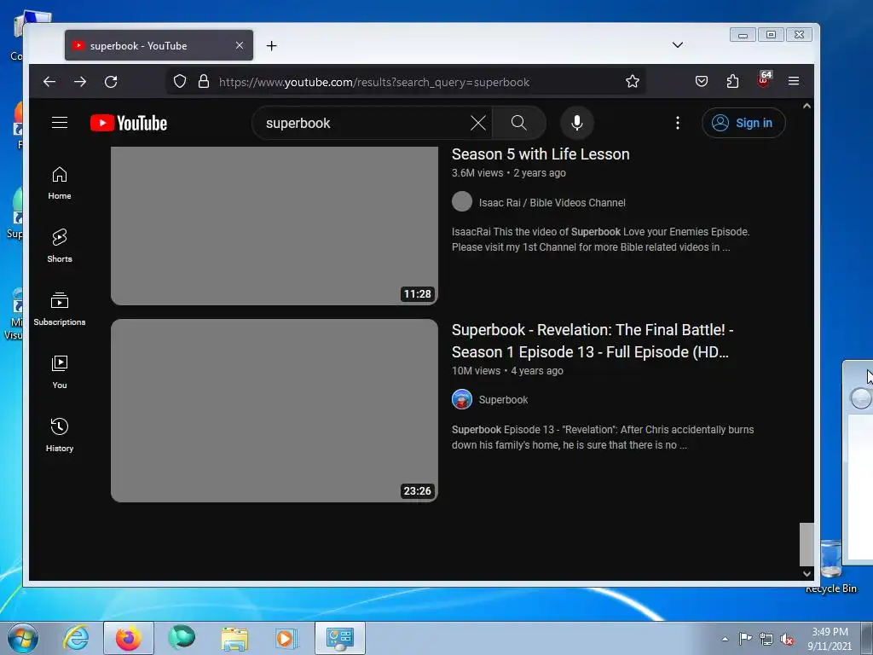Viewport: 873px width, 655px height.
Task: Click the Isaac Rai channel avatar
Action: point(462,201)
